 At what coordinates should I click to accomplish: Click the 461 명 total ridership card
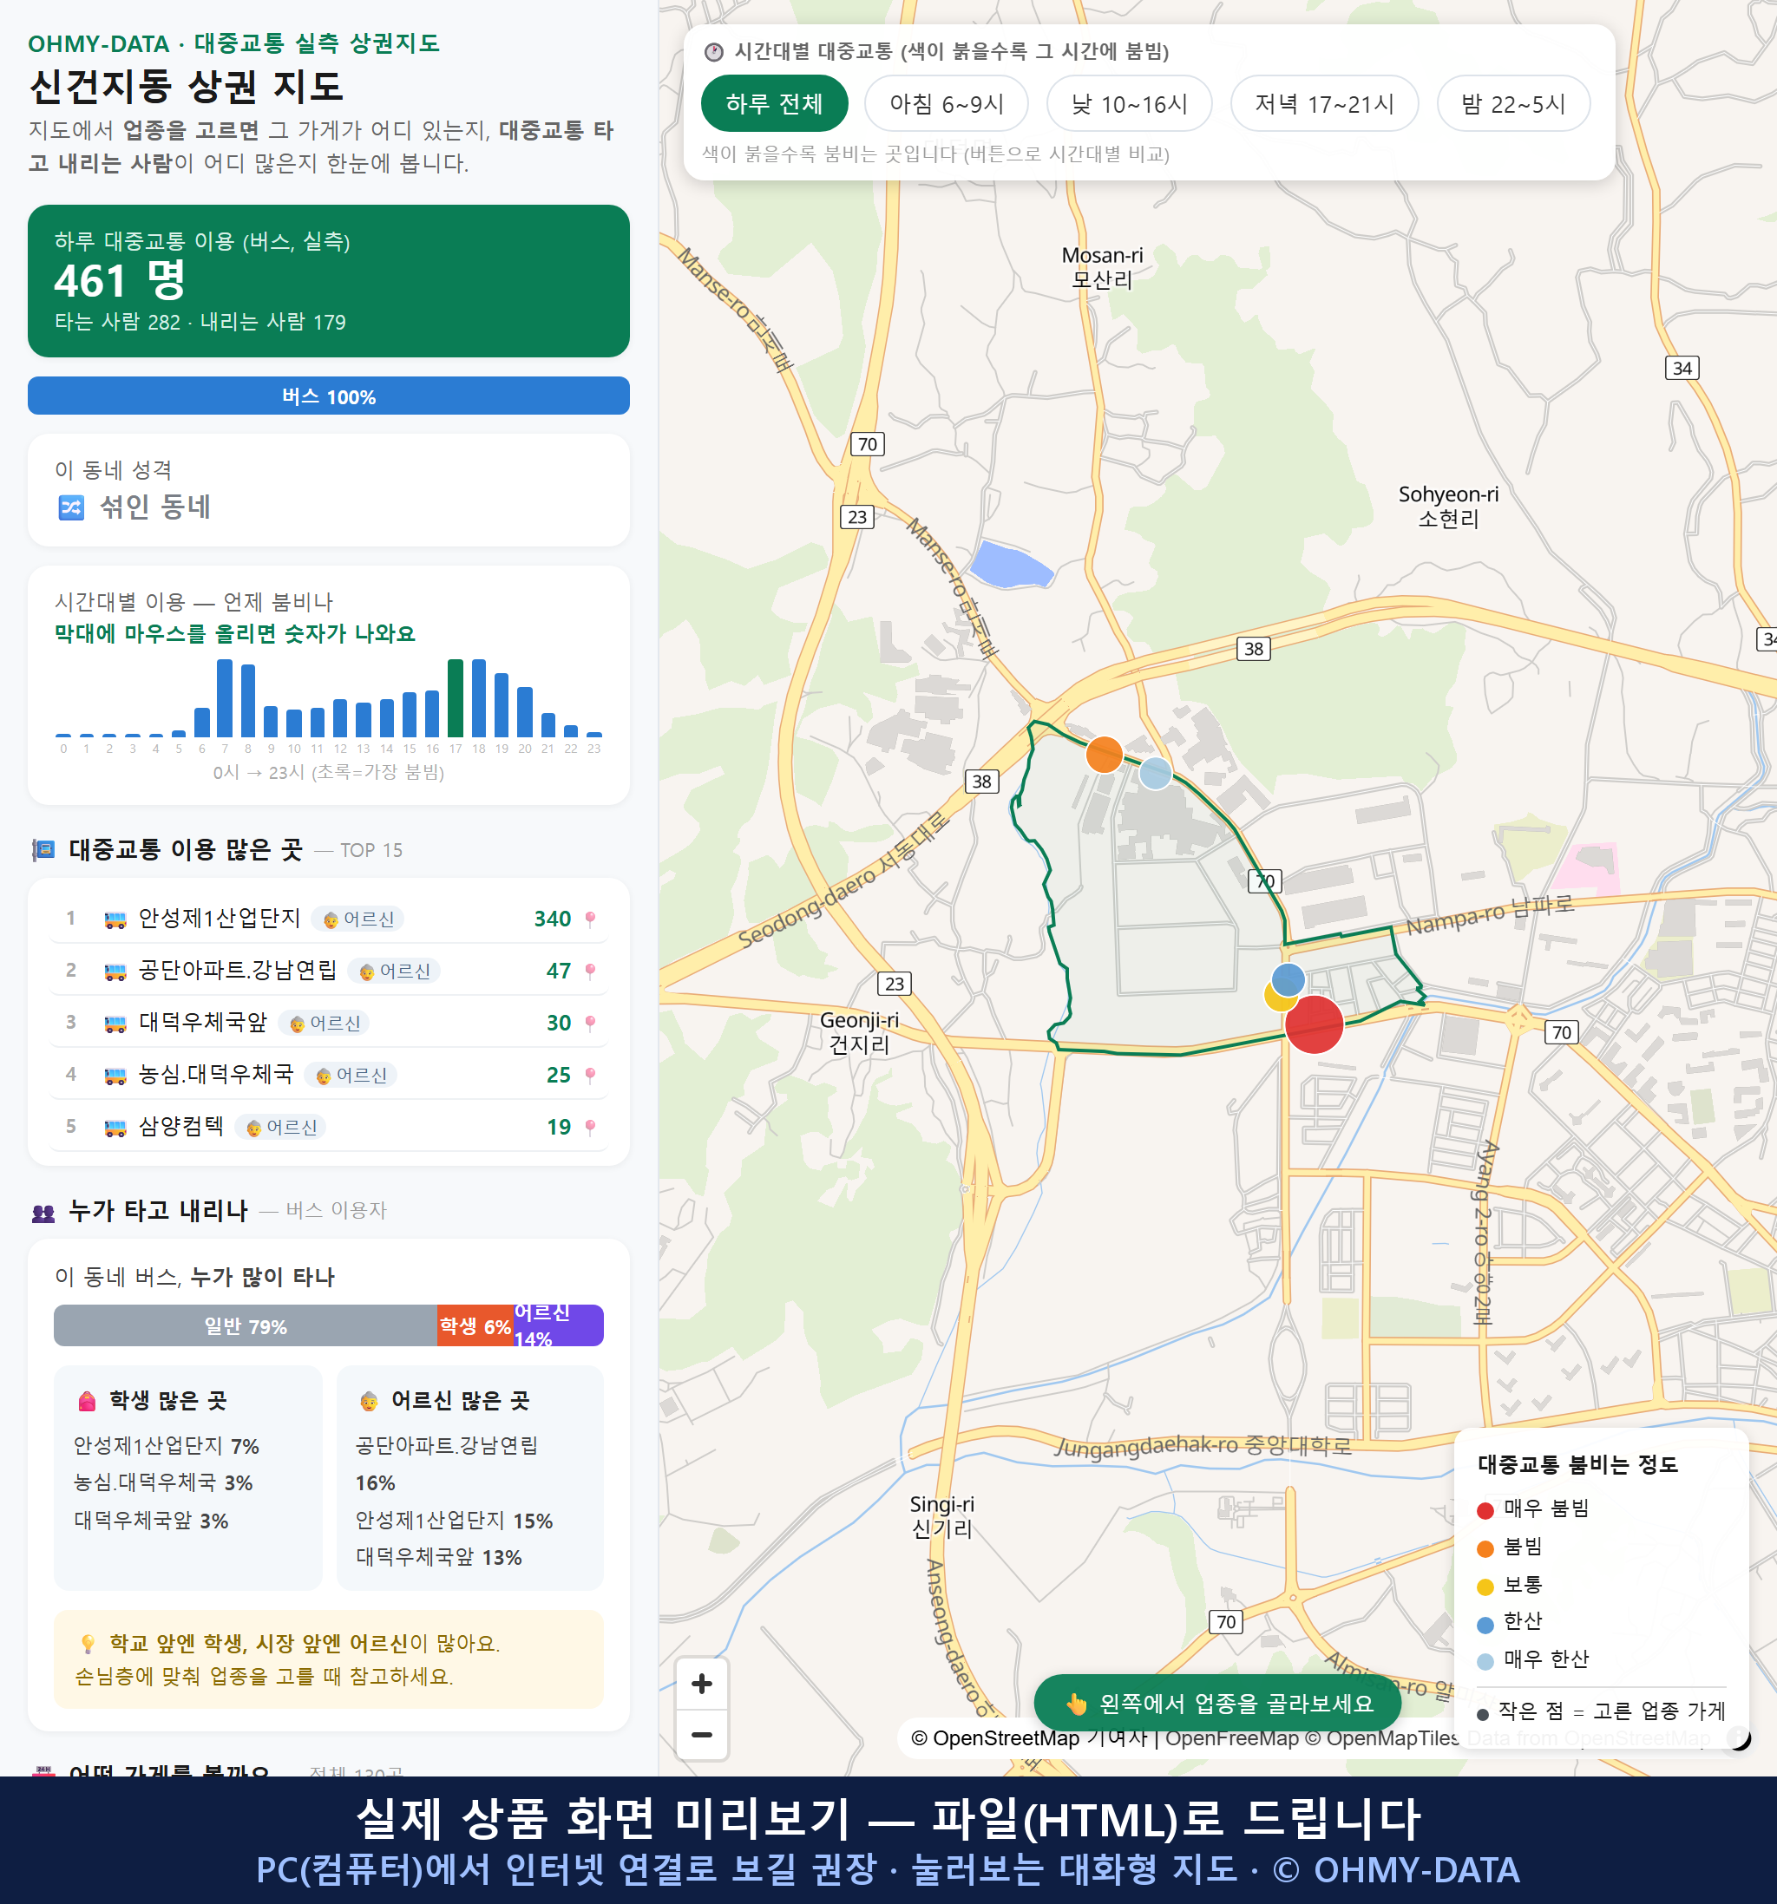pos(329,281)
